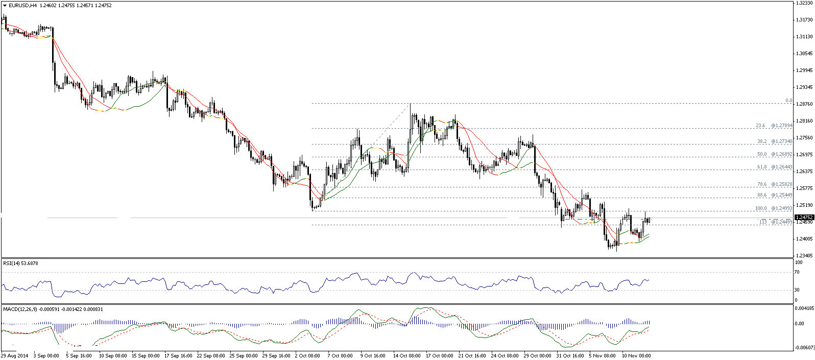Click the 9 Oct 16:00 time label

[373, 355]
